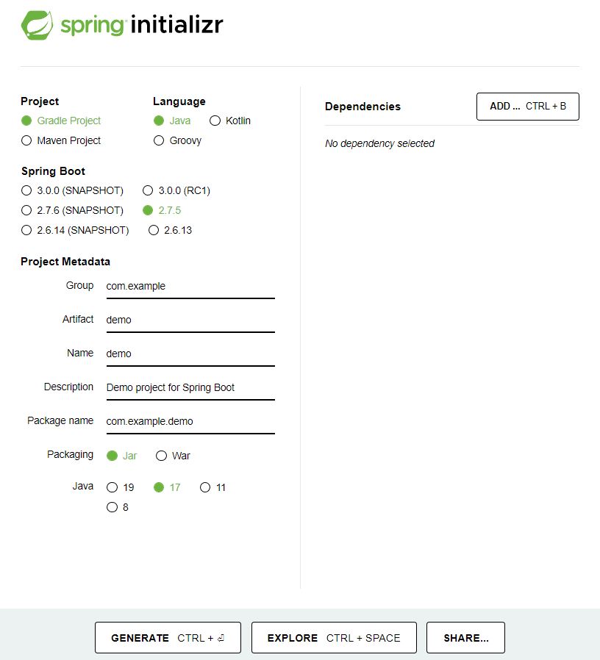Image resolution: width=600 pixels, height=660 pixels.
Task: Click the Project heading
Action: coord(40,101)
